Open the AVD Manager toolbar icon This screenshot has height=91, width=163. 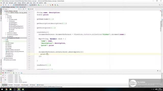[55, 5]
